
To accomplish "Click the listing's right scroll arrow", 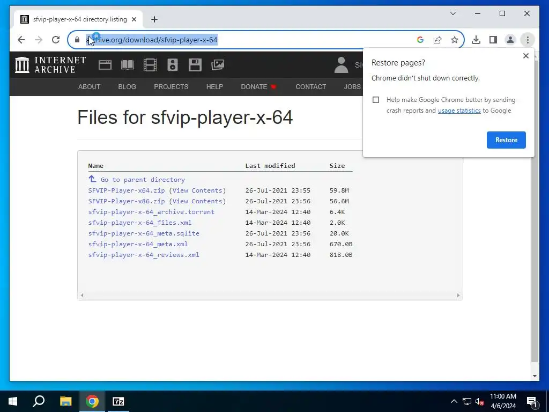I will [458, 296].
